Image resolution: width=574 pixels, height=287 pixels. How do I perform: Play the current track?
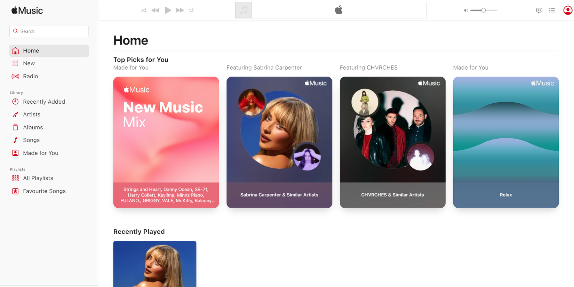coord(168,10)
